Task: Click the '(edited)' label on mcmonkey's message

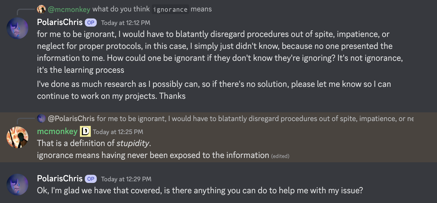Action: pyautogui.click(x=280, y=156)
